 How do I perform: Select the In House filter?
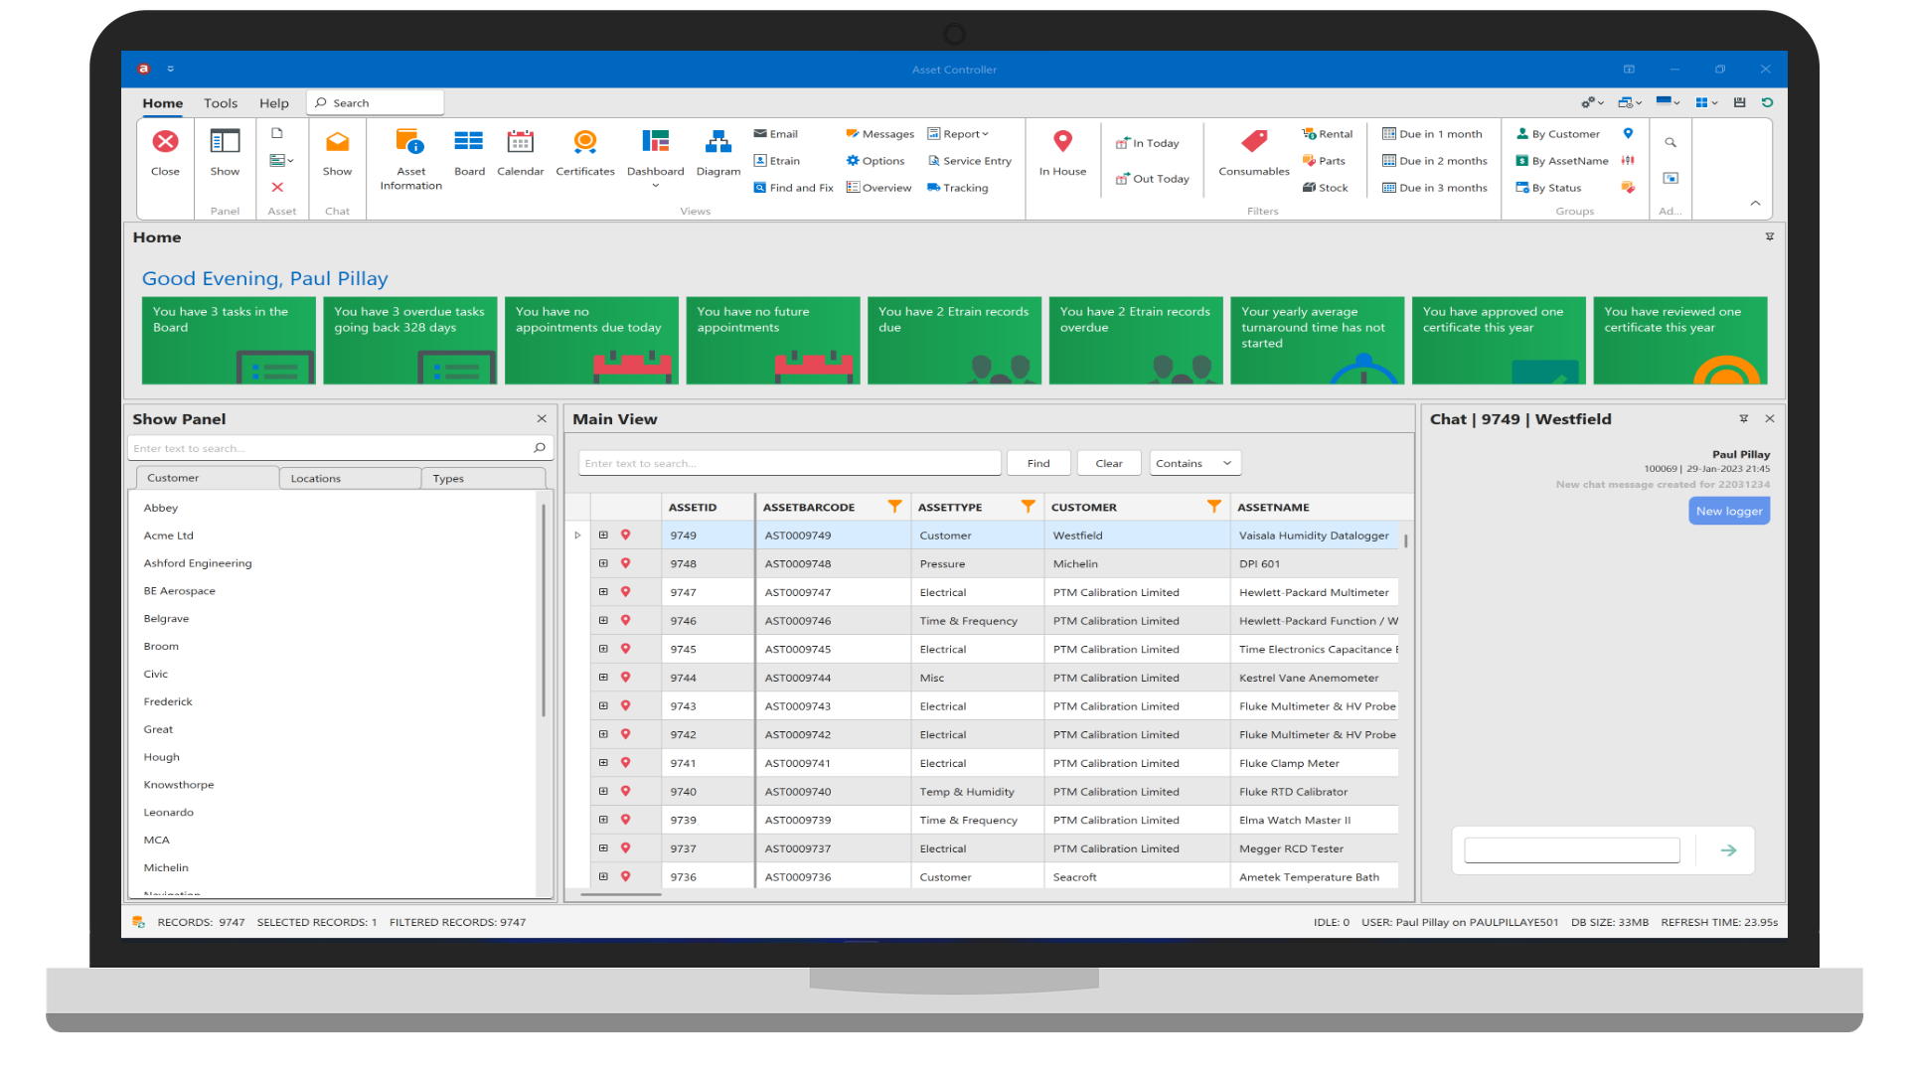(x=1062, y=154)
